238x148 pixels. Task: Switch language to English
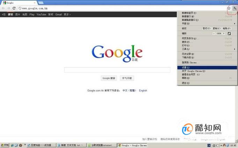tap(143, 91)
